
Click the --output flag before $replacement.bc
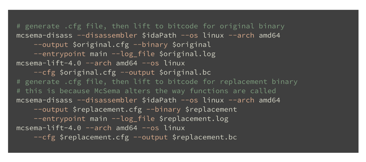pos(150,137)
